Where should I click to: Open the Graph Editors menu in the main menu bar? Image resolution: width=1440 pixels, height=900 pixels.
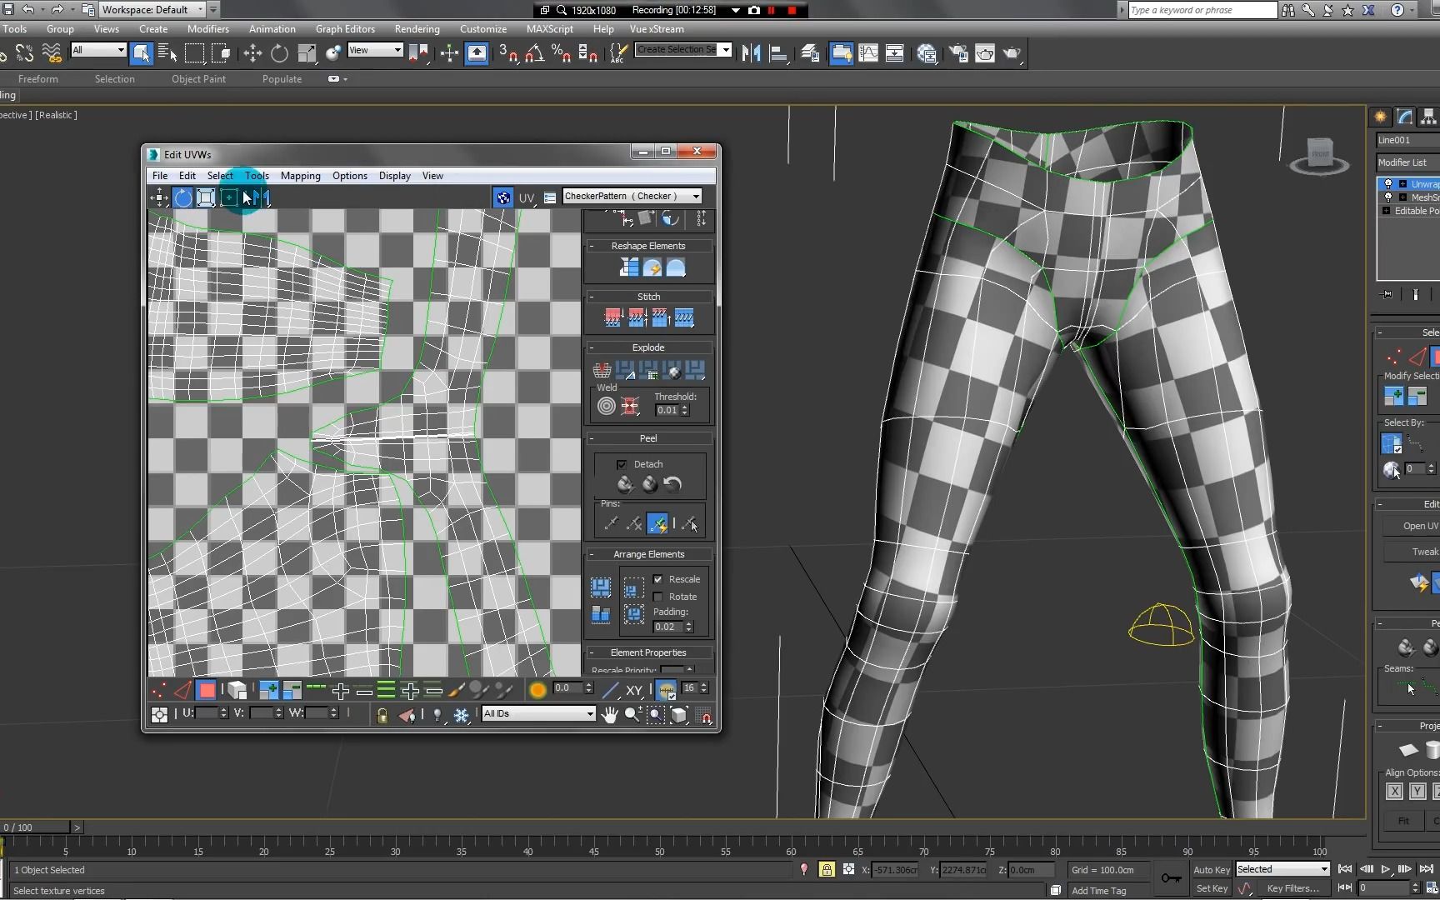345,29
